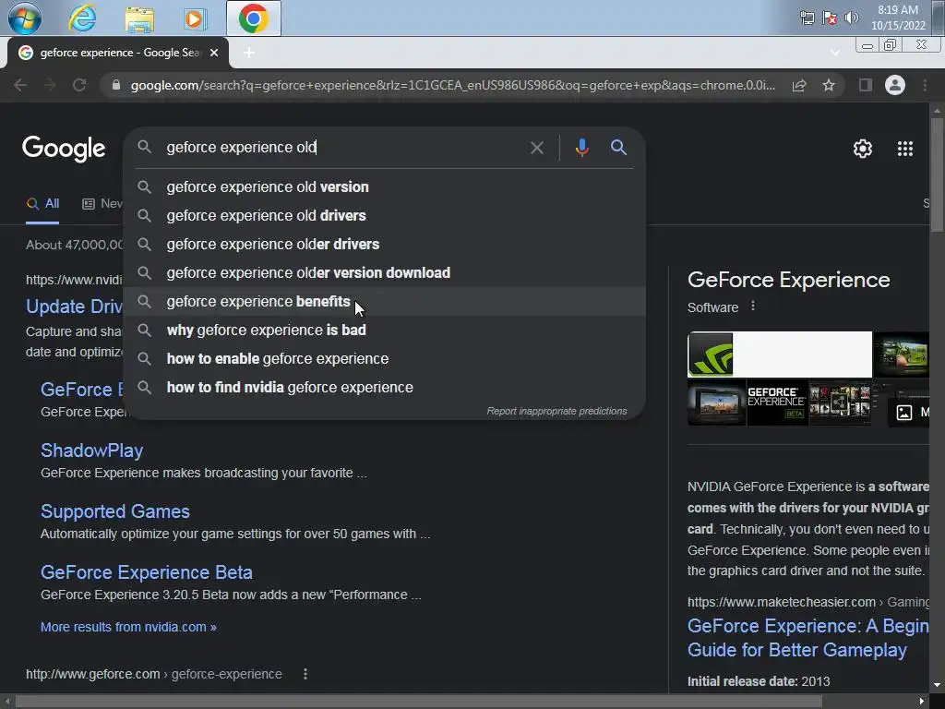Open the game screenshot thumbnail top right
945x709 pixels.
[902, 354]
